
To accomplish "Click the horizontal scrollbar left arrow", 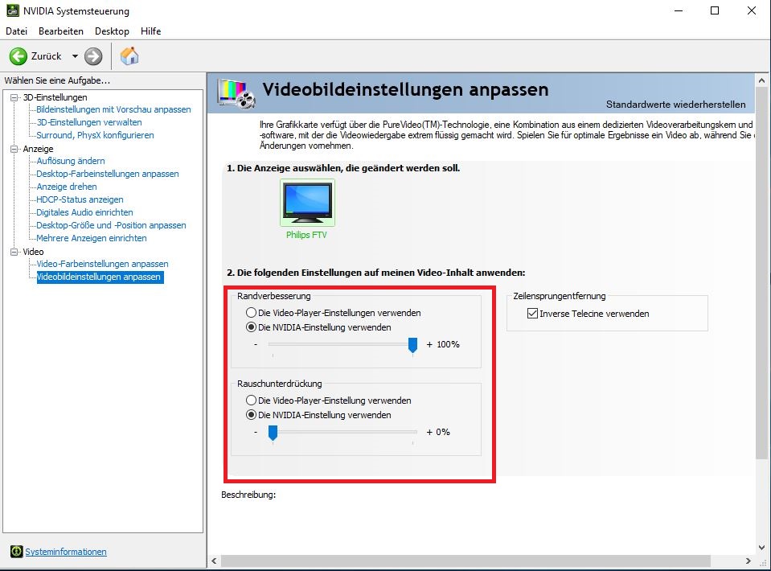I will click(214, 561).
